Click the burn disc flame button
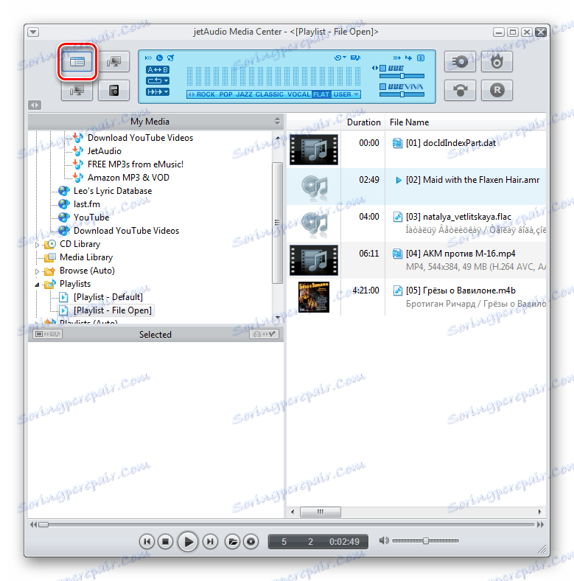This screenshot has width=574, height=581. point(497,61)
